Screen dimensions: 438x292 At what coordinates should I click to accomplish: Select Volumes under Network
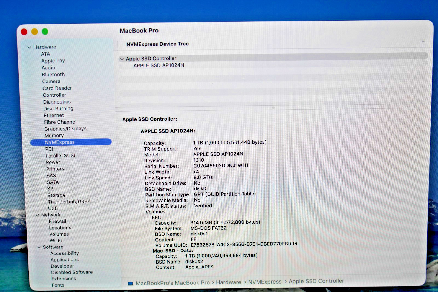point(59,234)
